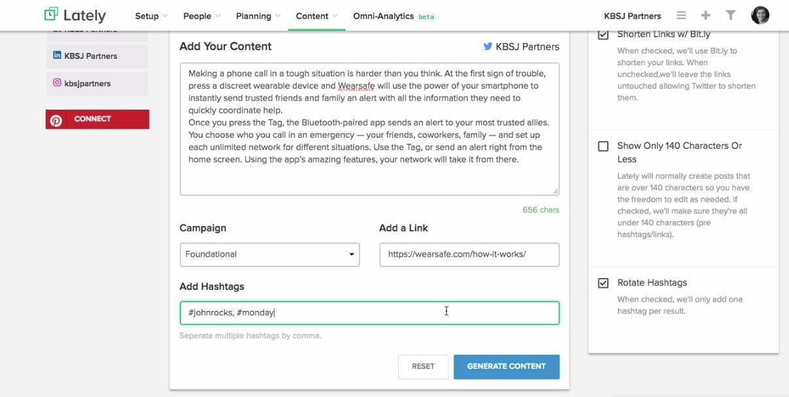Expand the People menu
The width and height of the screenshot is (789, 397).
point(201,16)
